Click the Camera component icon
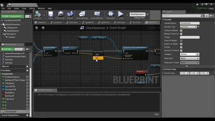Viewport: 215px width, 121px height. [6, 37]
